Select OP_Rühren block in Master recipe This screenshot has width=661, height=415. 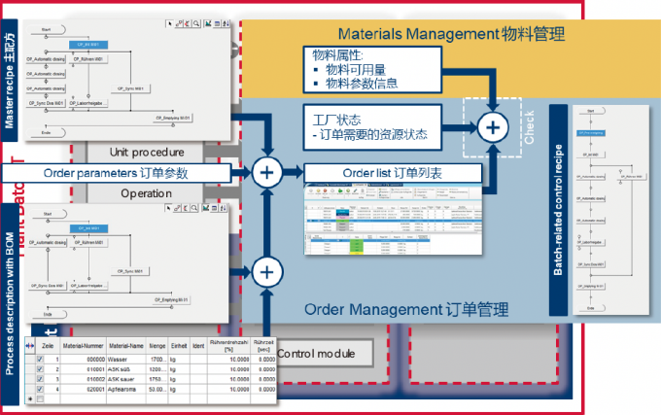click(88, 59)
